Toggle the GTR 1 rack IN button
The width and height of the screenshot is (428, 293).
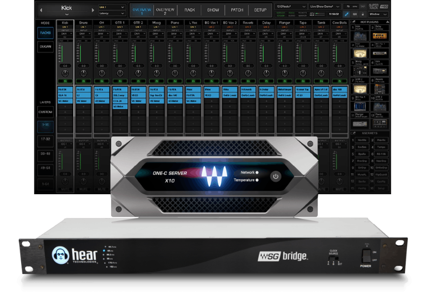click(120, 81)
